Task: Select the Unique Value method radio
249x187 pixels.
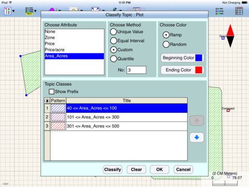Action: click(114, 32)
